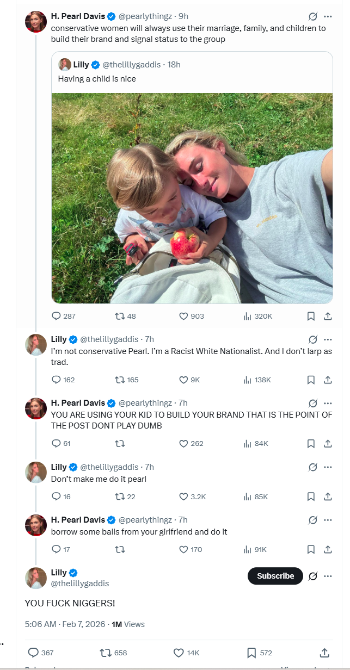Like the reply with 3.2K likes
Image resolution: width=350 pixels, height=670 pixels.
click(183, 496)
